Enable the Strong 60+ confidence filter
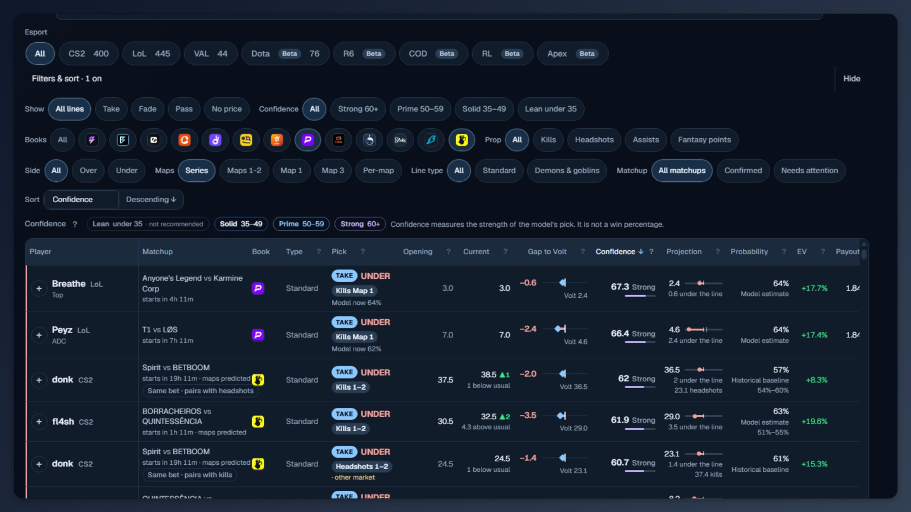Screen dimensions: 911x512 click(358, 109)
